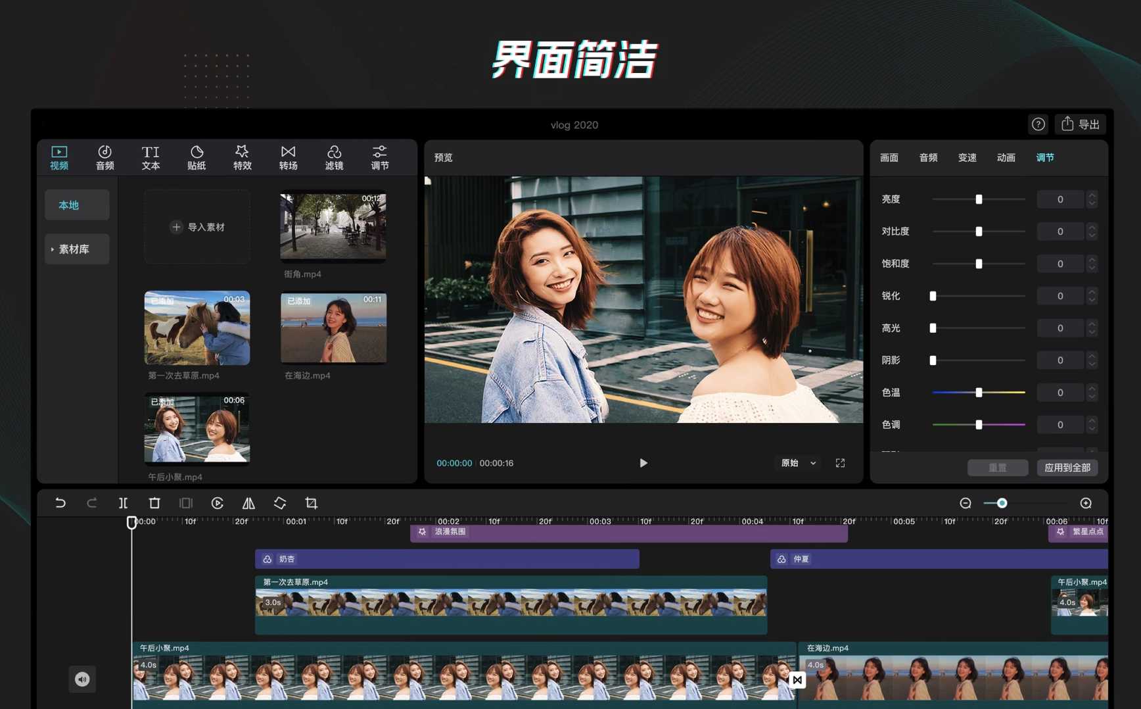Mute the main track speaker icon
The image size is (1141, 709).
click(82, 679)
